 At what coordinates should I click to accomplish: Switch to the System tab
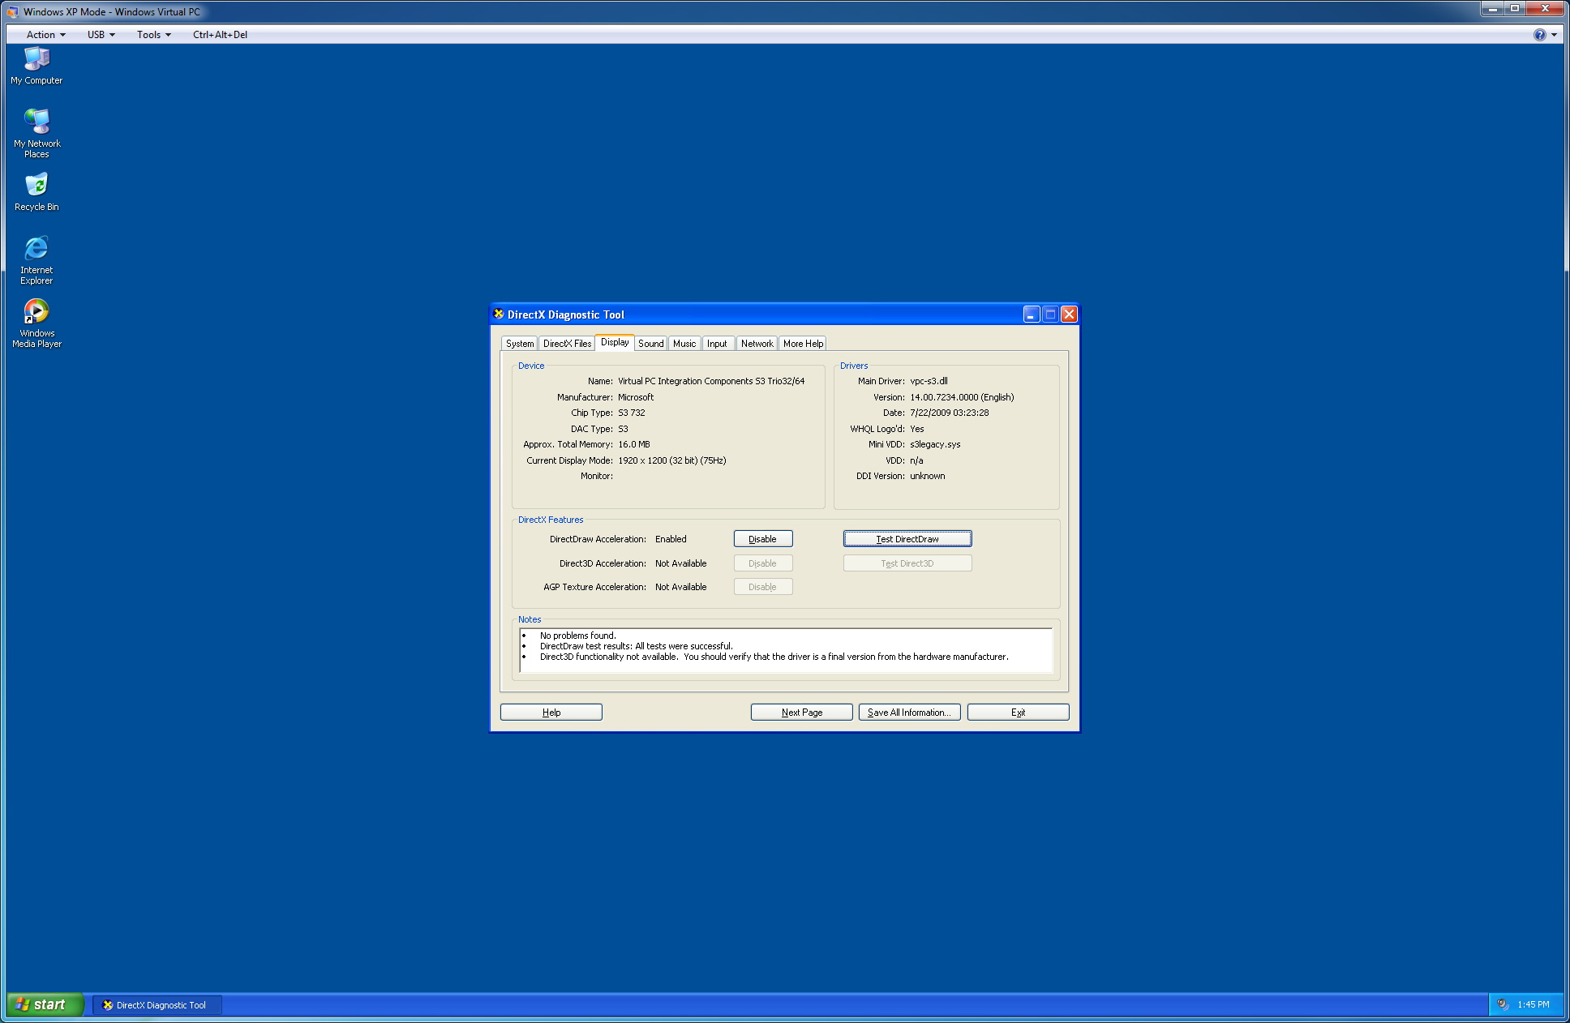pyautogui.click(x=520, y=344)
